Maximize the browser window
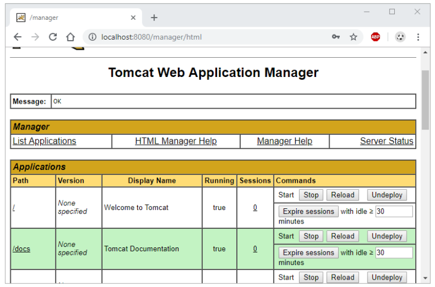The image size is (435, 287). pos(392,12)
